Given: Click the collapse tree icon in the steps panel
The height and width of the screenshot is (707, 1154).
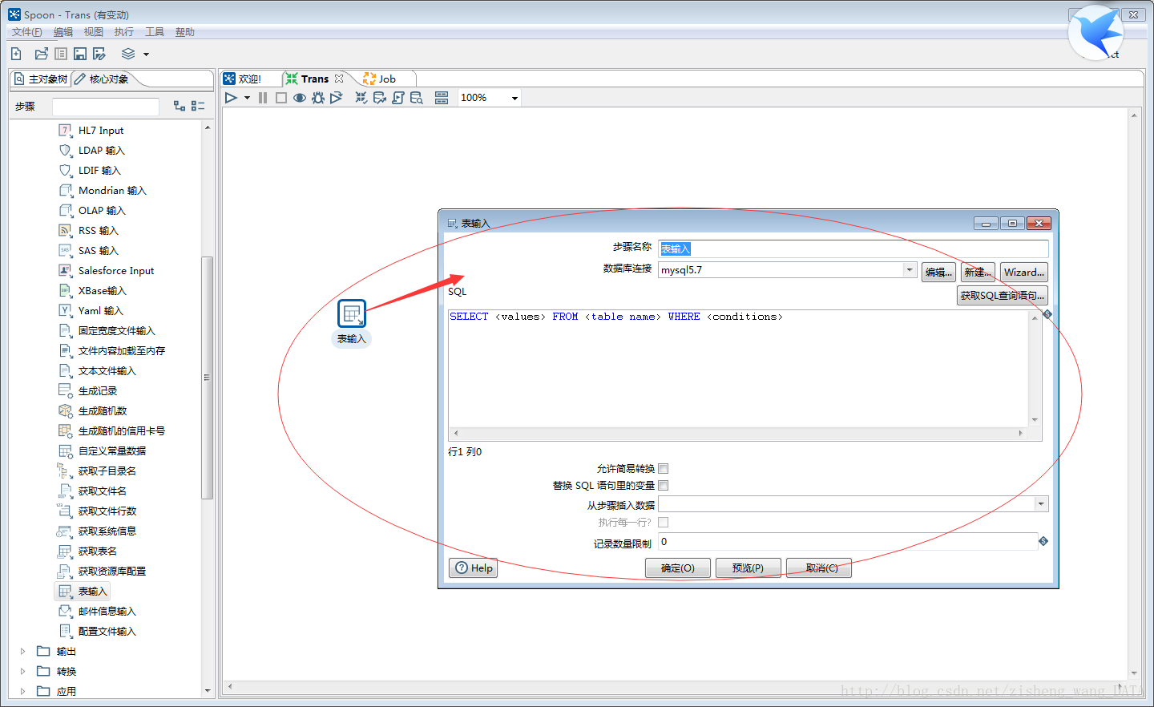Looking at the screenshot, I should [x=198, y=106].
